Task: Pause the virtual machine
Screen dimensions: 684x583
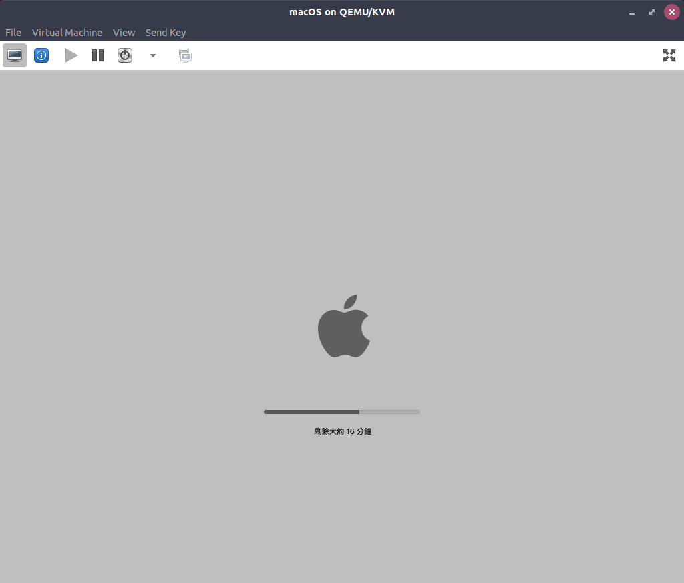Action: [x=98, y=55]
